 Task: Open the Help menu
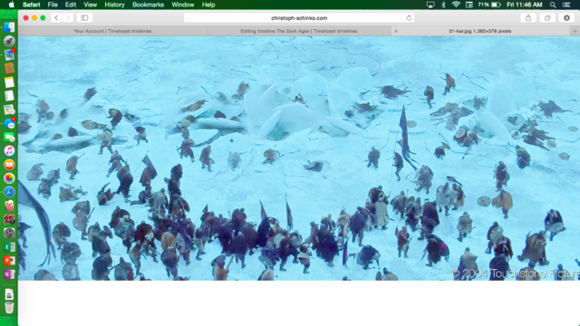pos(208,5)
